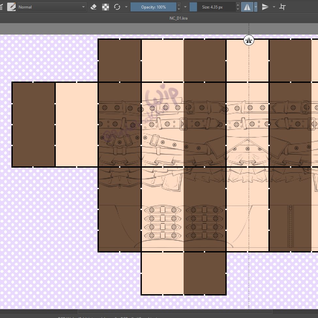Decrease opacity with the down stepper arrow
Screen dimensions: 318x318
(x=179, y=9)
